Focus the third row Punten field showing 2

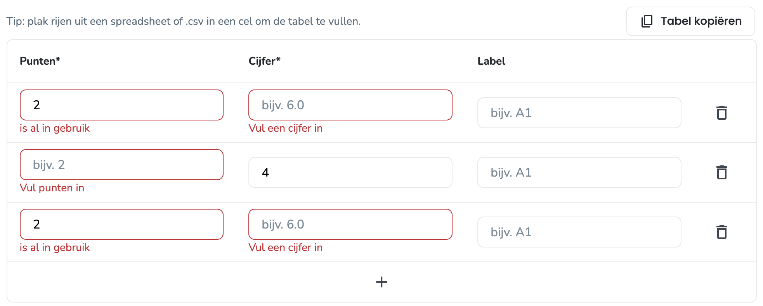121,224
